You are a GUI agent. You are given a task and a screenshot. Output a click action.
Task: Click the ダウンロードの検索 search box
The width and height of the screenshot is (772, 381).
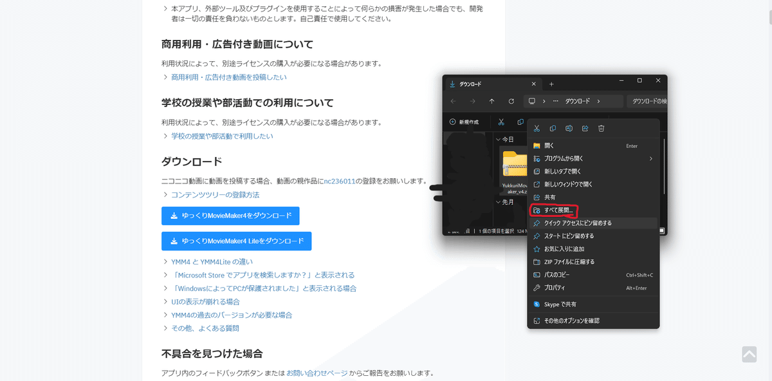click(646, 101)
